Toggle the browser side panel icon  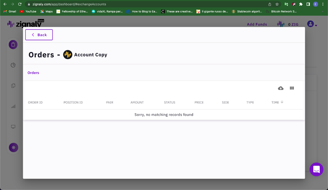click(x=308, y=4)
